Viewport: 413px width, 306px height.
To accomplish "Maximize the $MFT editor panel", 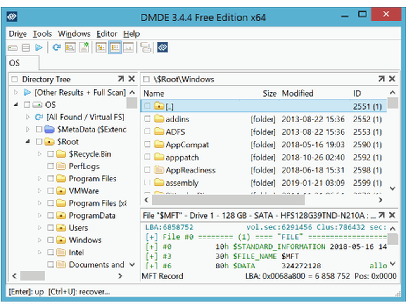I will [x=381, y=215].
